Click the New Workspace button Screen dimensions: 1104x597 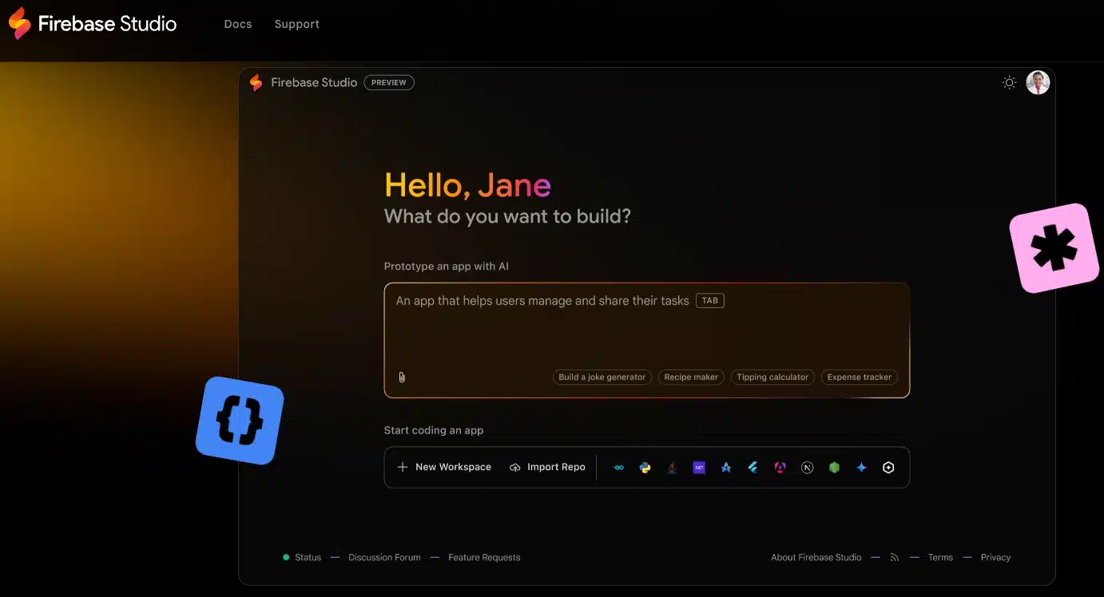pyautogui.click(x=444, y=467)
